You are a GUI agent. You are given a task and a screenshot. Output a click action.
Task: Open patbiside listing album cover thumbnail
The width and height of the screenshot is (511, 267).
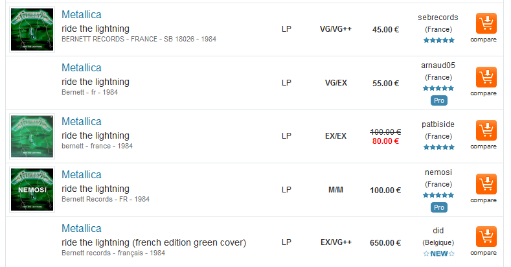pos(32,136)
